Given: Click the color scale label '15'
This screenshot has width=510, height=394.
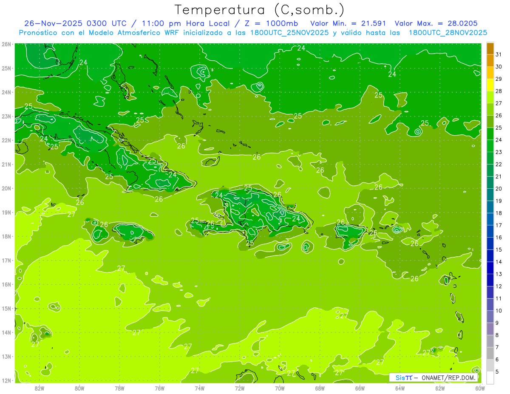Looking at the screenshot, I should [x=499, y=250].
